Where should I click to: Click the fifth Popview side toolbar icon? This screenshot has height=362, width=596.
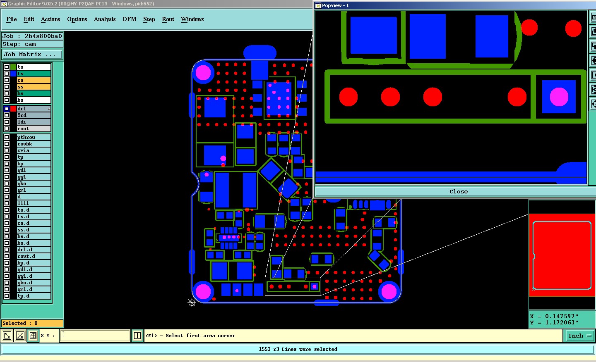(593, 75)
